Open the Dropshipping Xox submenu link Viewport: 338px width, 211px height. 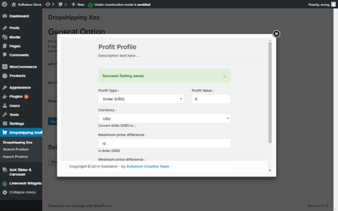(x=18, y=142)
